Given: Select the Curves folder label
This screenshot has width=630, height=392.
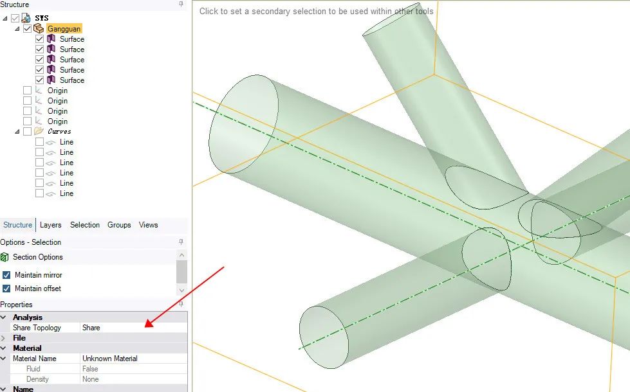Looking at the screenshot, I should pos(59,131).
